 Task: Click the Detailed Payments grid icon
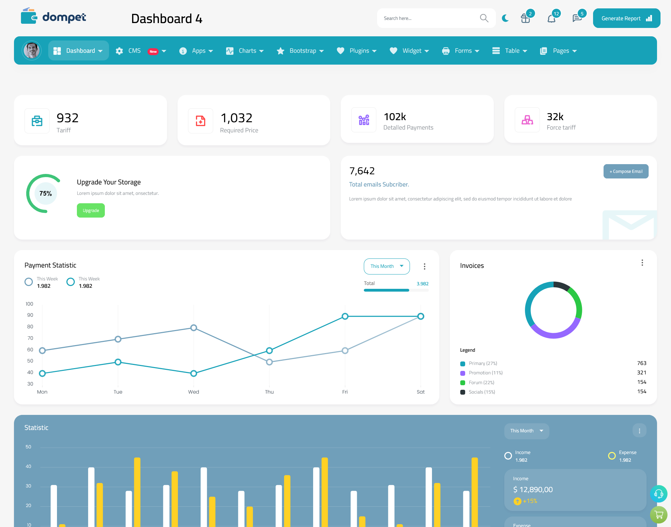363,119
